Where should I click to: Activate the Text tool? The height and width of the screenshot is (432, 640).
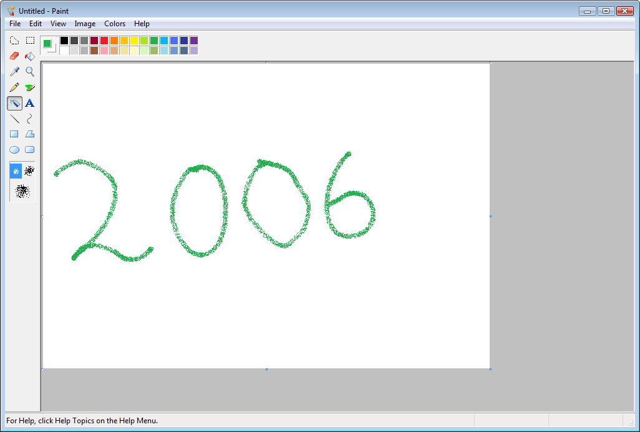click(29, 103)
